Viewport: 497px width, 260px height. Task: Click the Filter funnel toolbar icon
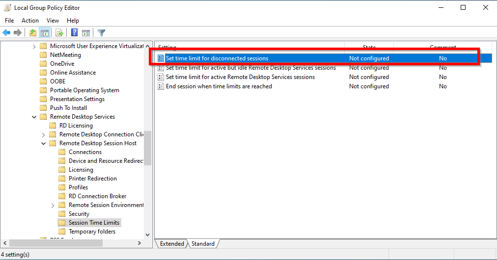click(101, 33)
